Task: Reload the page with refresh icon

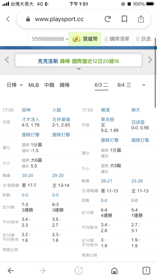Action: pos(108,19)
